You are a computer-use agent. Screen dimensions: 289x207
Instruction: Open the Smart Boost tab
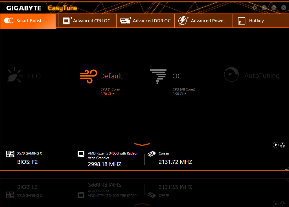pyautogui.click(x=28, y=21)
